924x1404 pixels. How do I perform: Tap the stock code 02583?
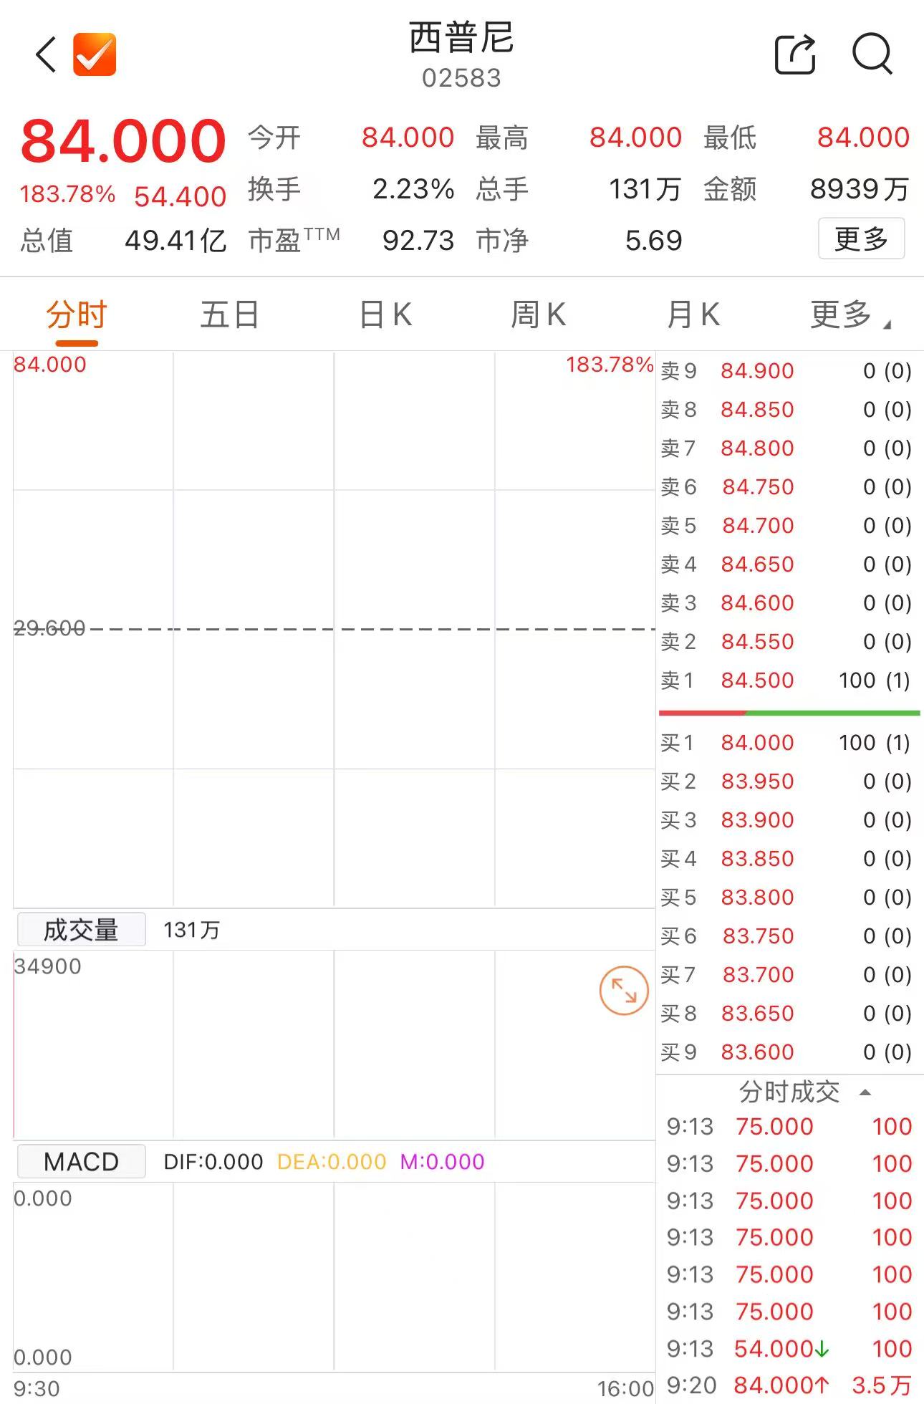461,78
